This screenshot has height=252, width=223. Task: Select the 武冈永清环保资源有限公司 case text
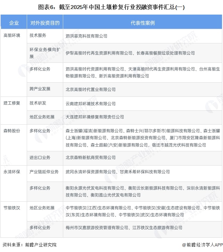coord(91,172)
